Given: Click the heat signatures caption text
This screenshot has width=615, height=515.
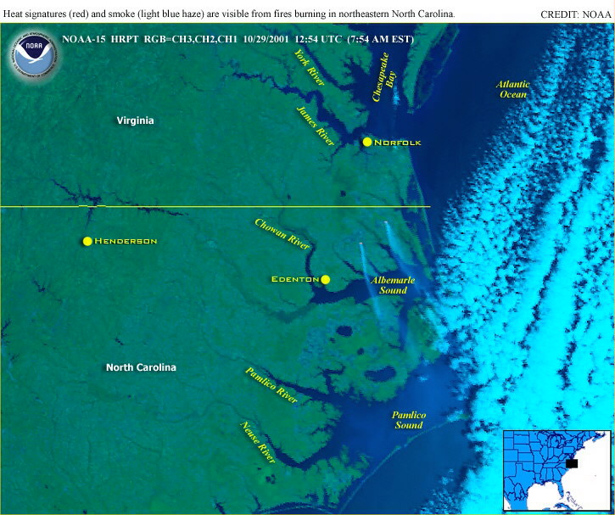Looking at the screenshot, I should click(x=229, y=15).
